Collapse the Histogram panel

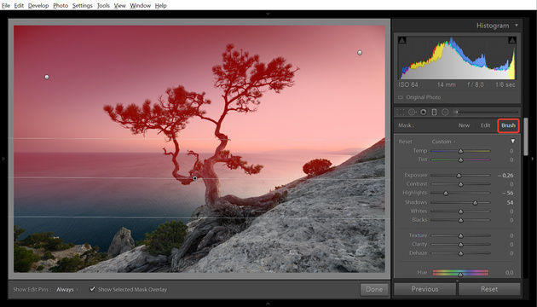[x=517, y=26]
